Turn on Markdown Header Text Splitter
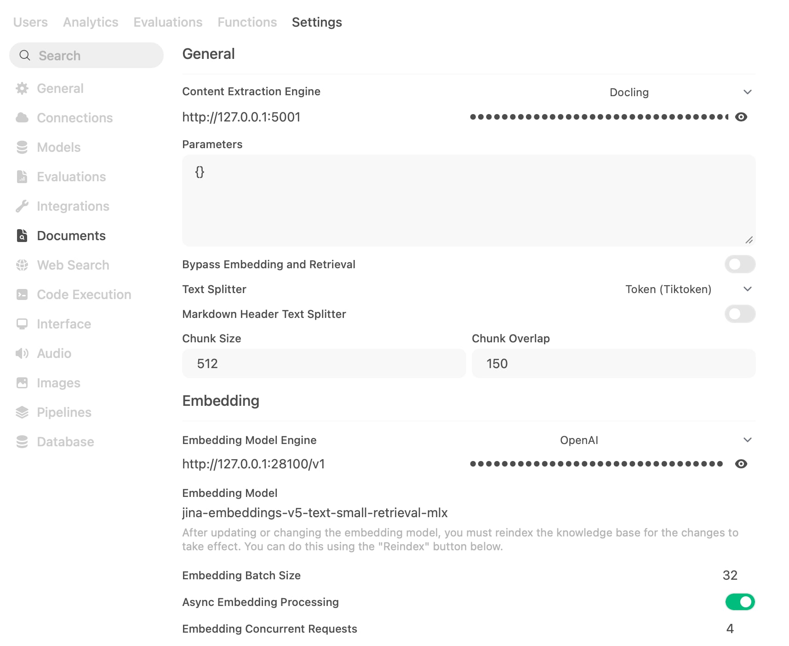The image size is (789, 646). tap(739, 314)
